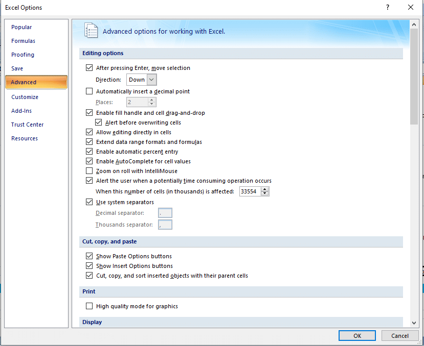The height and width of the screenshot is (346, 424).
Task: Click the Thousands separator input field
Action: 165,224
